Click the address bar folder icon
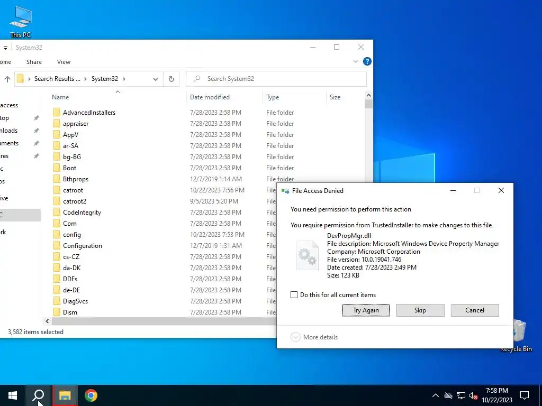542x406 pixels. 21,79
